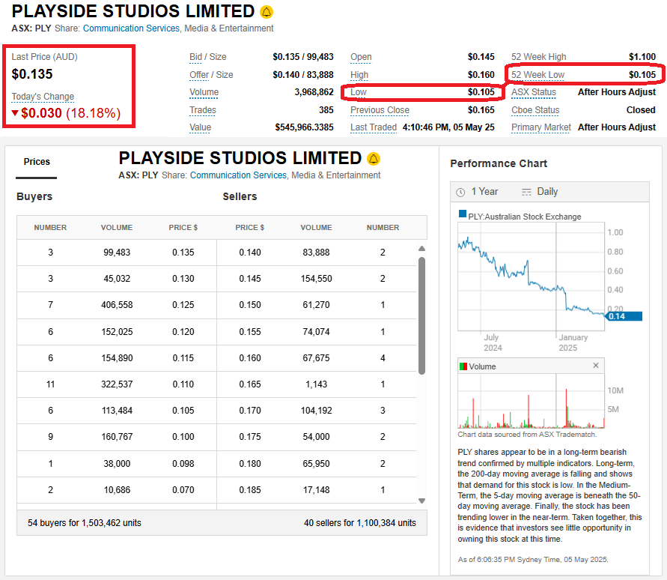
Task: Click the Sellers PRICE $ column header
Action: click(x=250, y=228)
